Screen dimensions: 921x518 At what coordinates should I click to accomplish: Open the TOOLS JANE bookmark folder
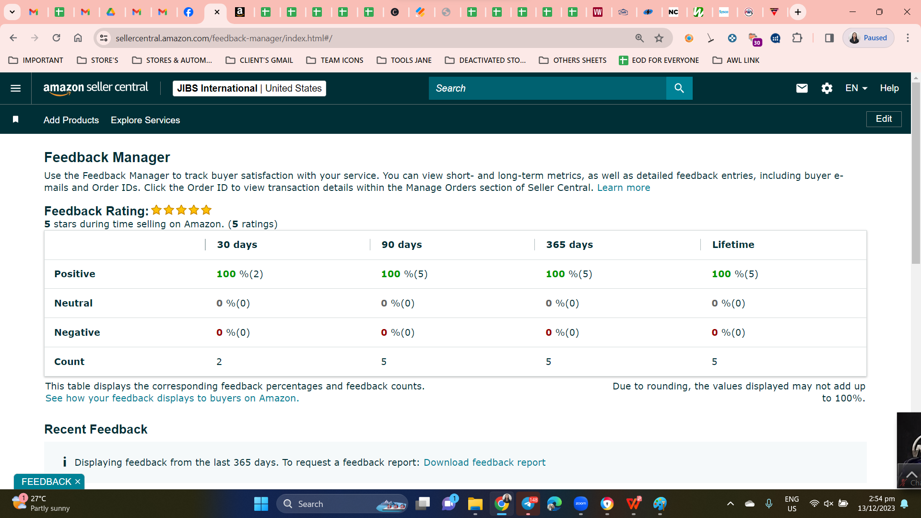tap(404, 60)
